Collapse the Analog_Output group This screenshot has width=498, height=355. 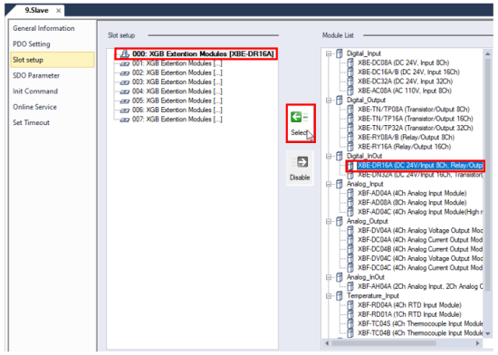(x=329, y=221)
